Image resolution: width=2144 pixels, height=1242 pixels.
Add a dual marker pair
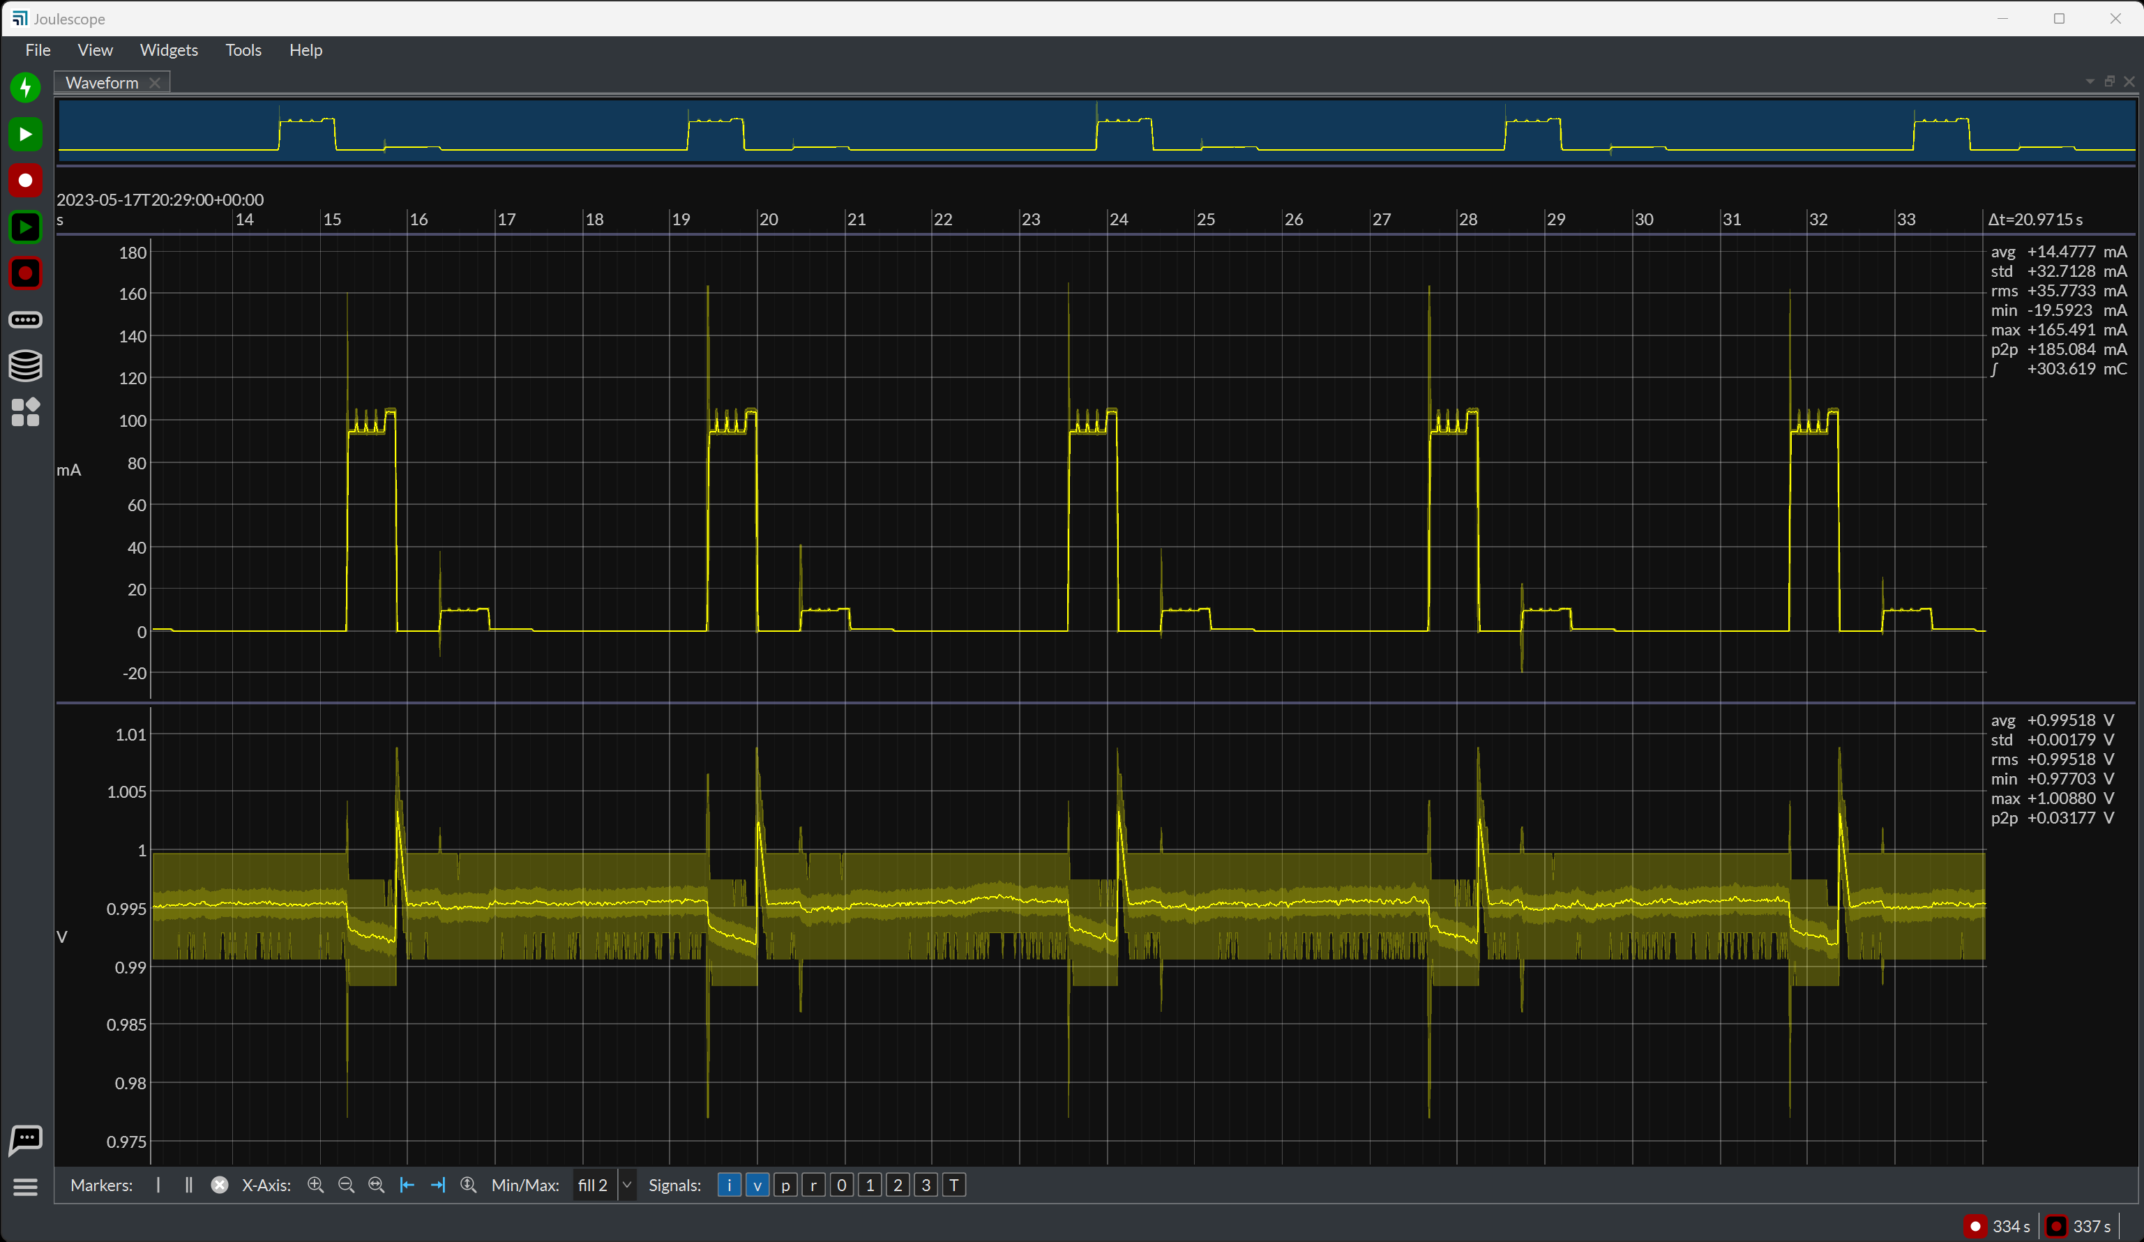(189, 1185)
